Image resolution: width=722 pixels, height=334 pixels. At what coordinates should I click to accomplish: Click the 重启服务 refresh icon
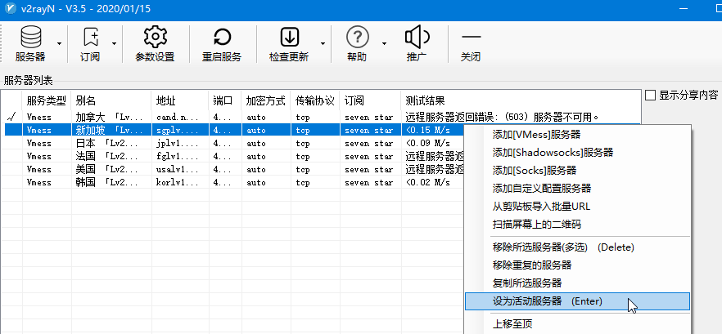(222, 38)
